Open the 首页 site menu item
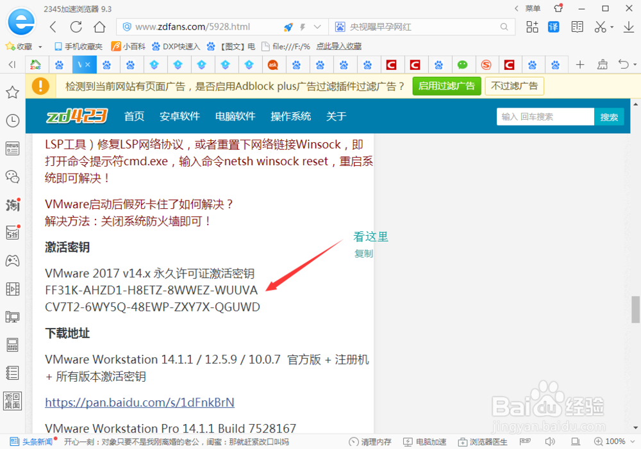Image resolution: width=641 pixels, height=449 pixels. (134, 117)
